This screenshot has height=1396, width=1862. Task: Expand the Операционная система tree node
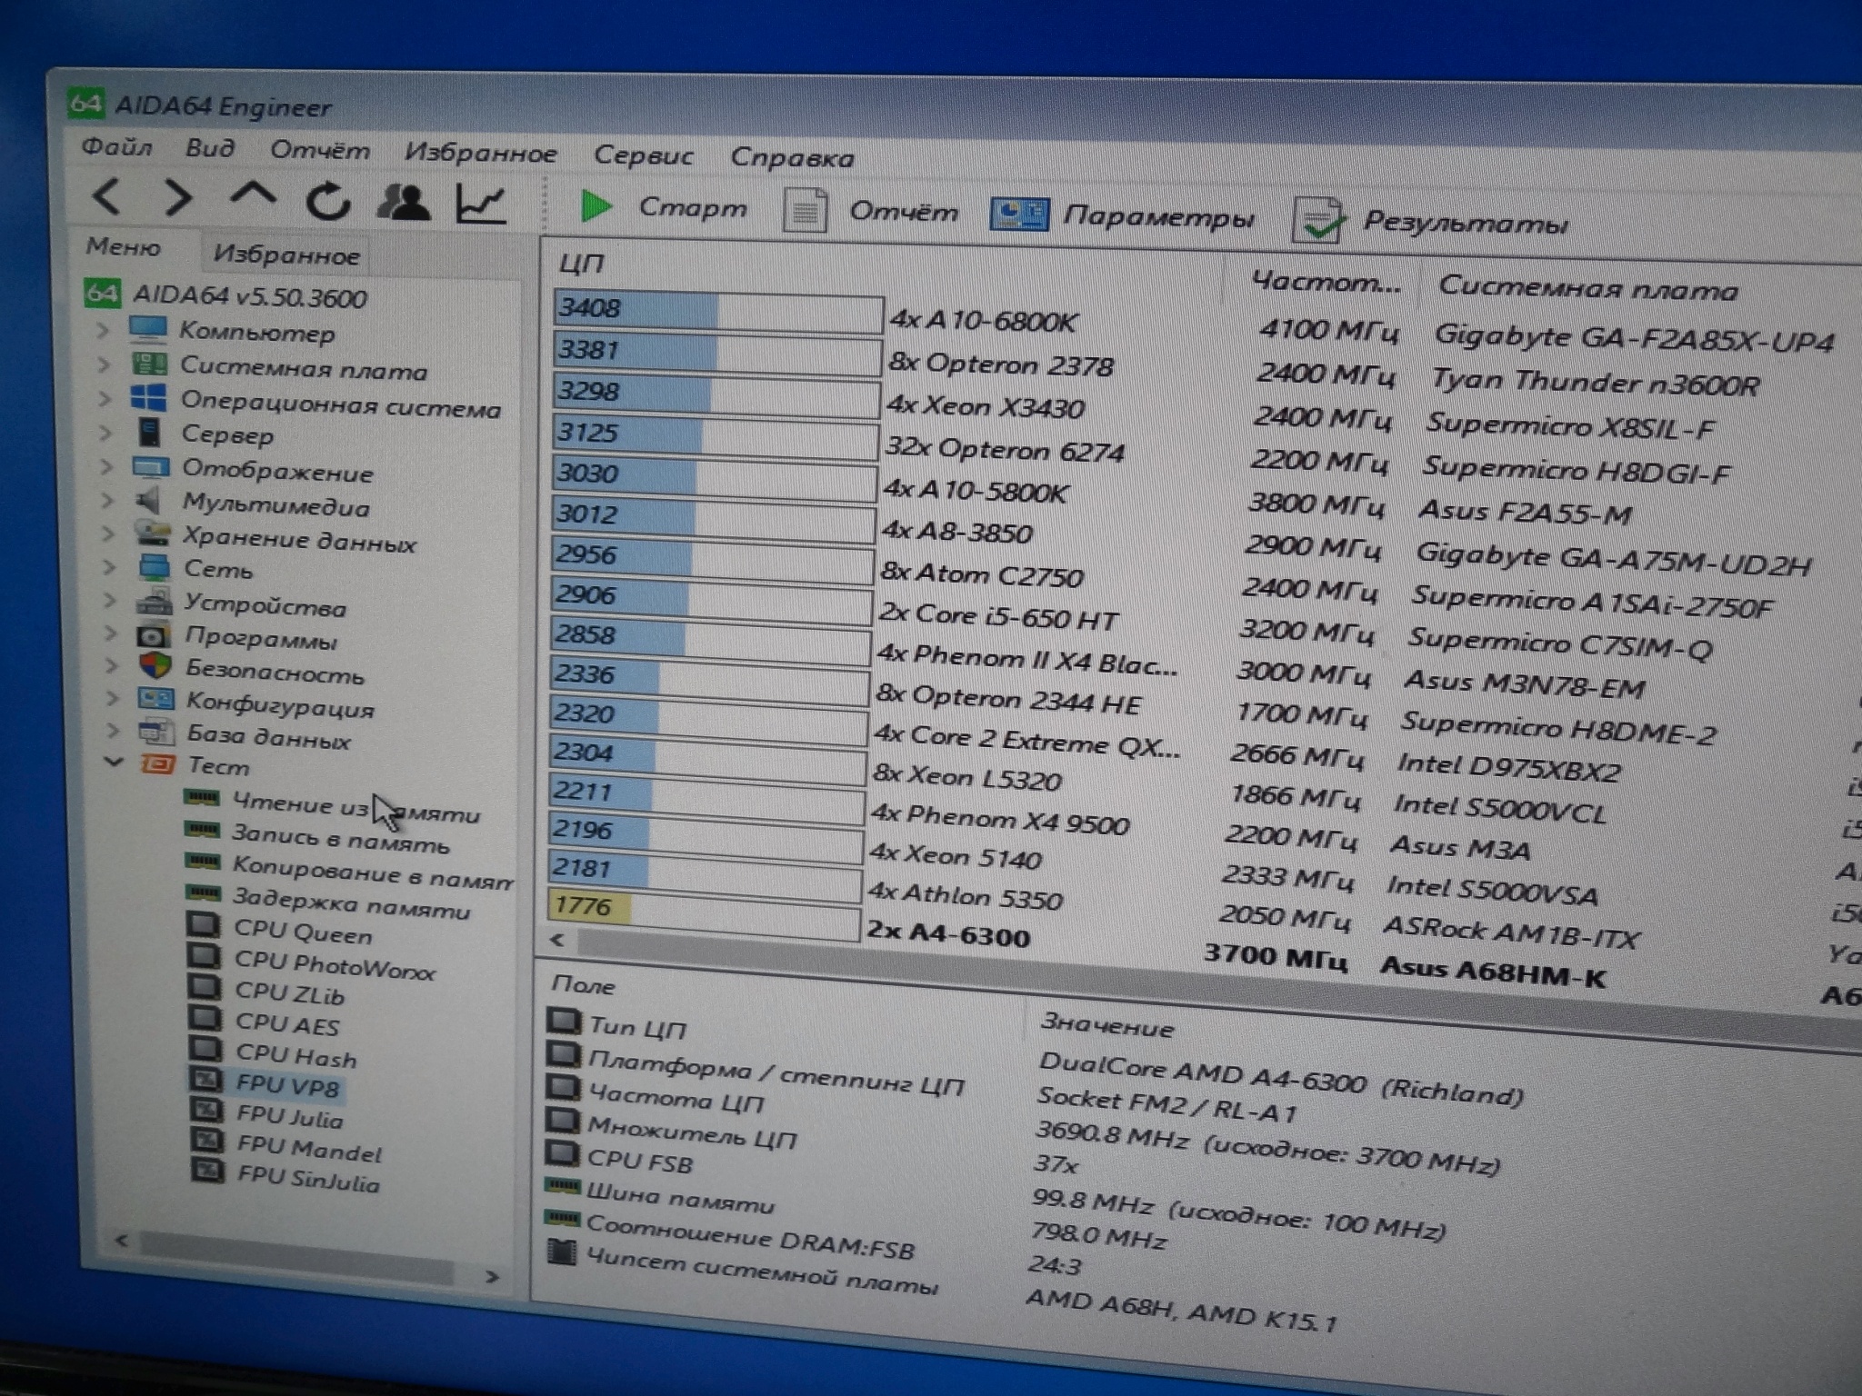(x=105, y=398)
